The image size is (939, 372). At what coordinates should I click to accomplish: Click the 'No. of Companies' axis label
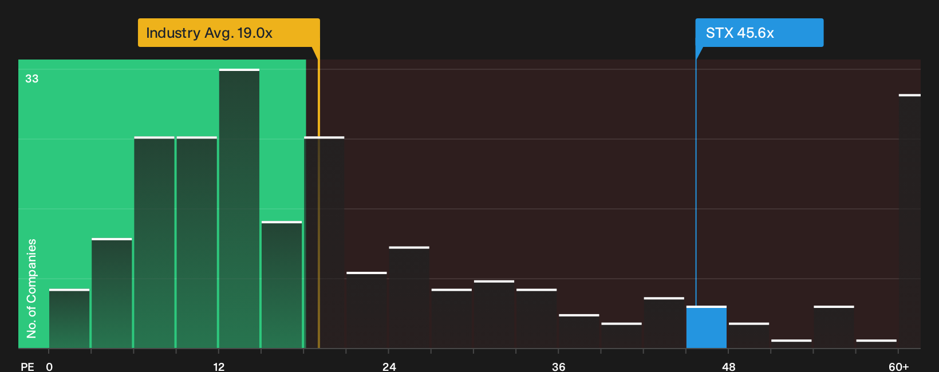click(x=31, y=288)
